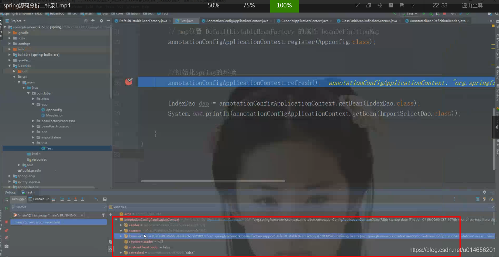This screenshot has width=499, height=257.
Task: Select the 100% zoom button
Action: point(284,6)
